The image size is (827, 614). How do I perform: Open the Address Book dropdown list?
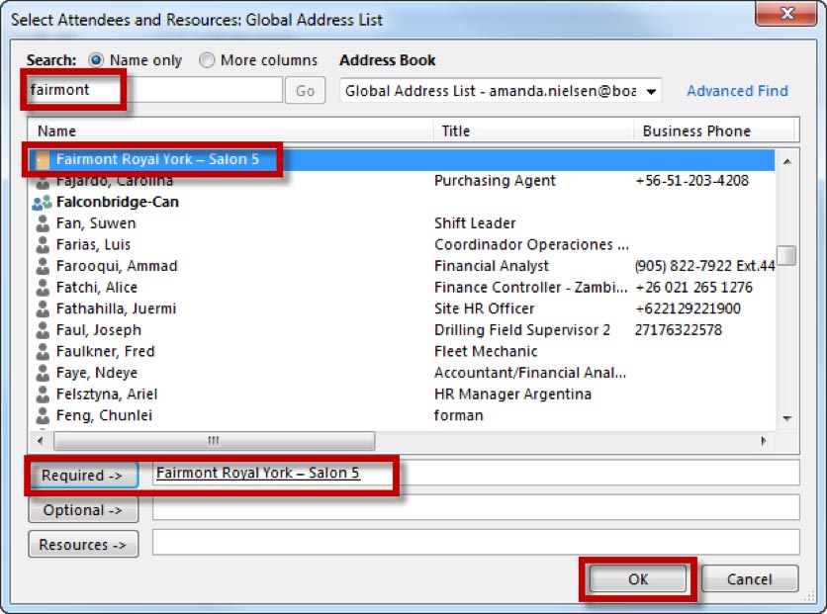(x=651, y=91)
